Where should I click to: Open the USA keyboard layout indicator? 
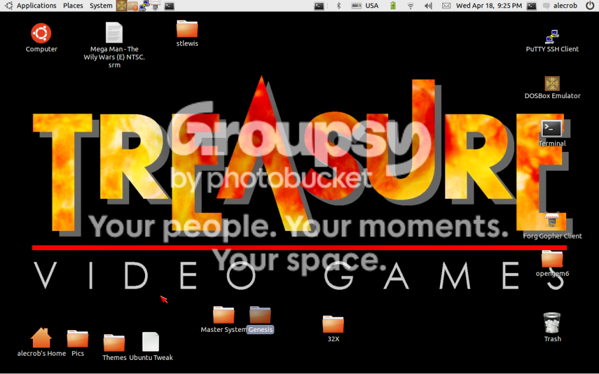(x=365, y=6)
